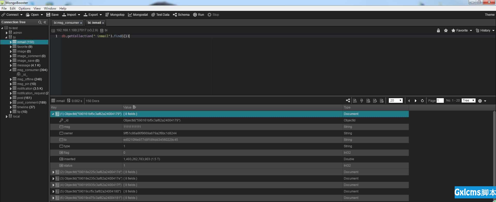The image size is (496, 202).
Task: Click the Stop button
Action: (213, 15)
